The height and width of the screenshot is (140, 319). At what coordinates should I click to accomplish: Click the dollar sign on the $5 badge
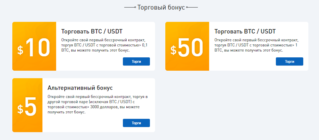click(21, 109)
